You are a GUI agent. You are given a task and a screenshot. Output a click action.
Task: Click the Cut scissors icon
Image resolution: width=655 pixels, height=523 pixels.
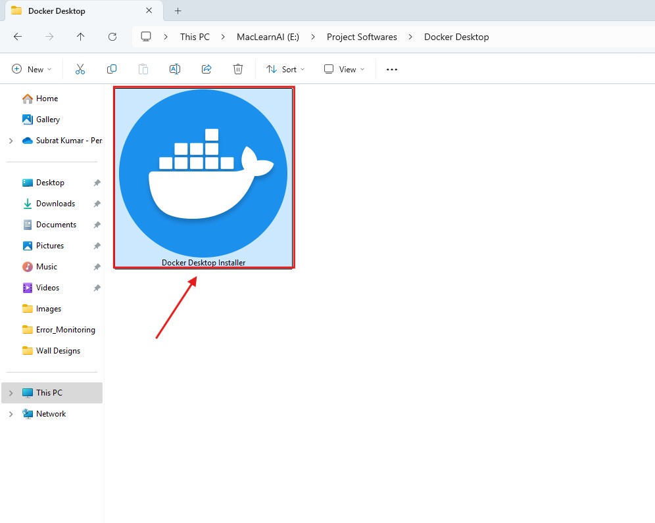click(80, 69)
